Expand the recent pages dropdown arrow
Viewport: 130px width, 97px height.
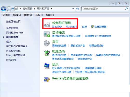coord(13,9)
